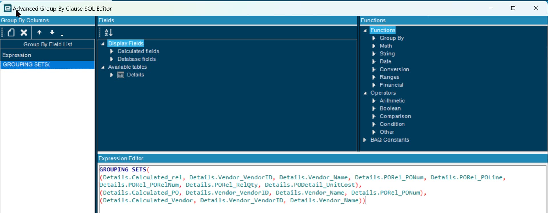Select the Math function category

386,46
